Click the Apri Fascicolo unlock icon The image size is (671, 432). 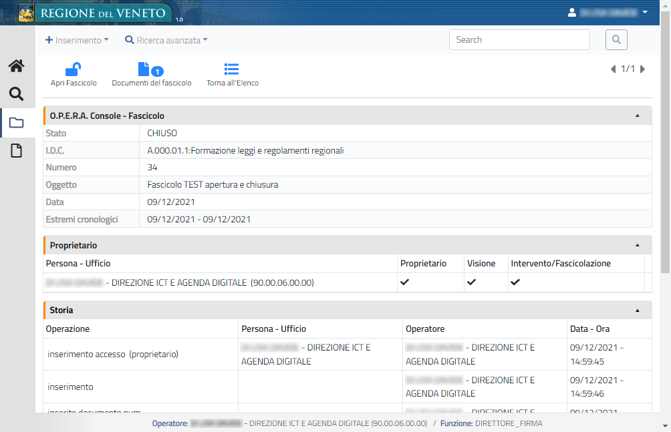[x=73, y=69]
